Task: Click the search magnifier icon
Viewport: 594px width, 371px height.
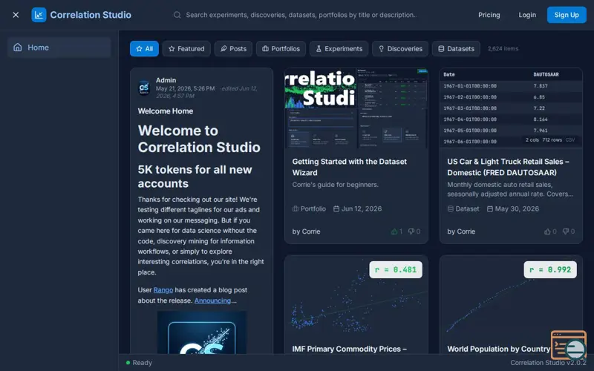Action: click(177, 15)
